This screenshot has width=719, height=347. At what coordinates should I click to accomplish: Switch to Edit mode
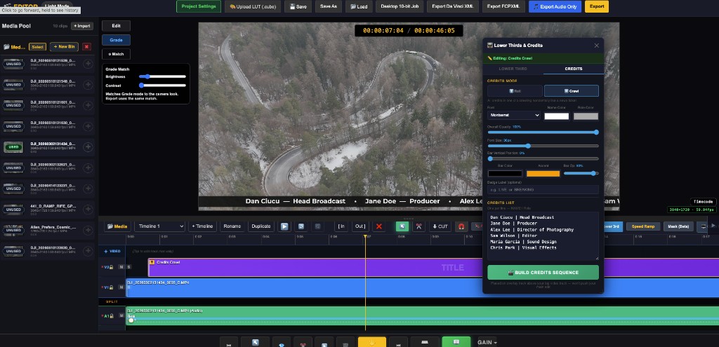[x=116, y=26]
